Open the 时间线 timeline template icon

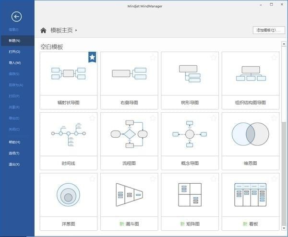[68, 134]
